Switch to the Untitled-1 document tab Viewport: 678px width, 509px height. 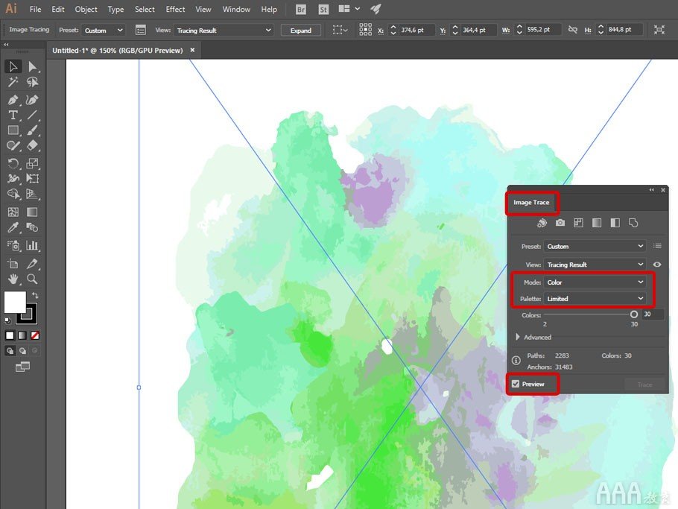coord(118,51)
